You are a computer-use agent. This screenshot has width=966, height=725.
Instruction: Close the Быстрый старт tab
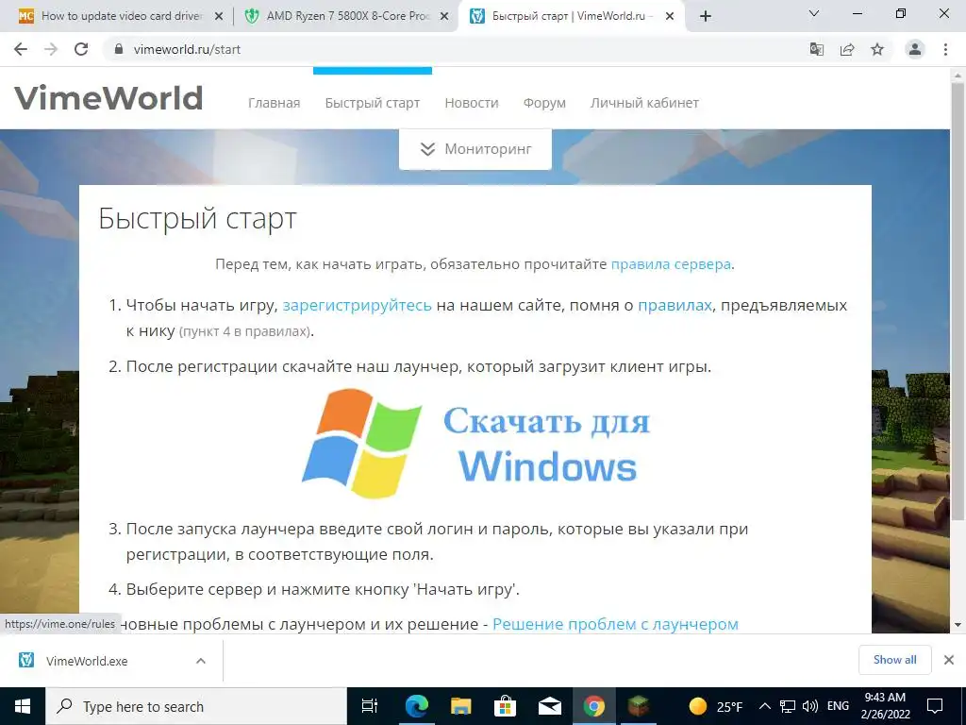click(671, 17)
